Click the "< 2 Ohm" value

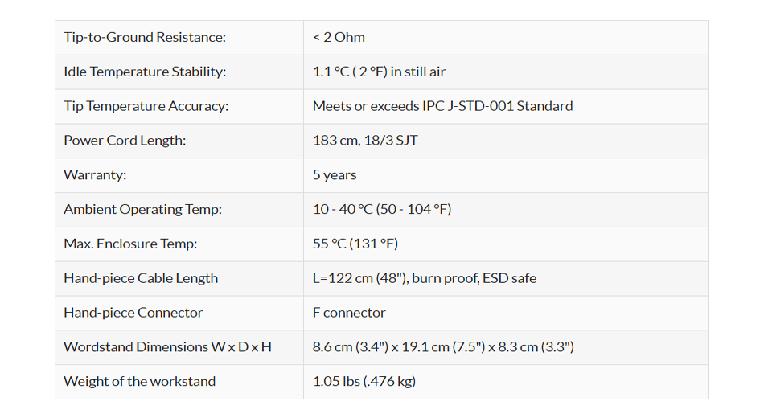pyautogui.click(x=339, y=37)
